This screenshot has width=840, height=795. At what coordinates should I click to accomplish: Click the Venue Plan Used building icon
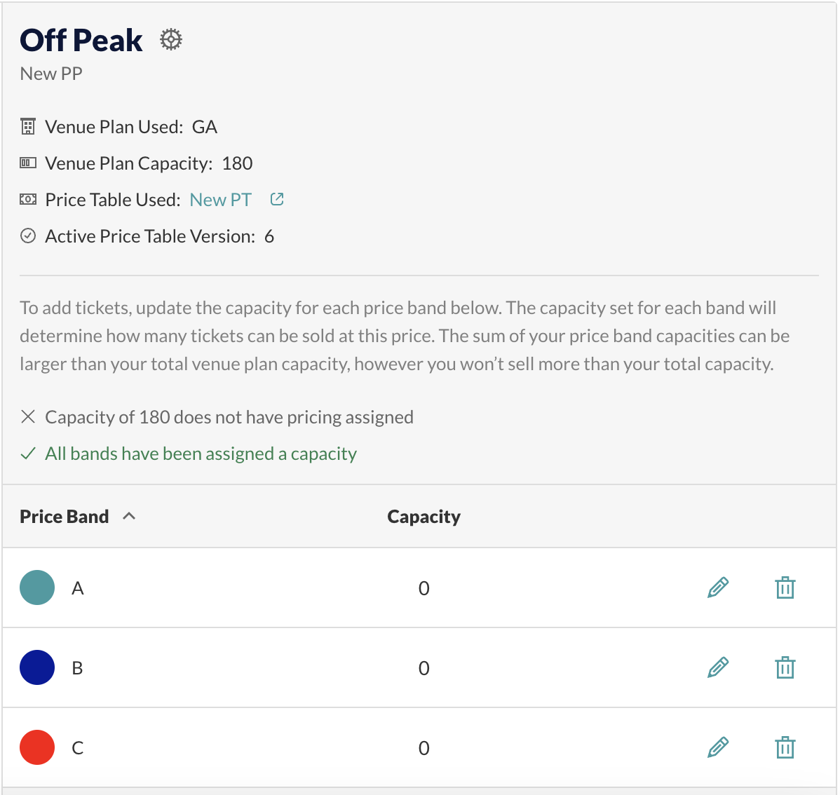point(28,126)
